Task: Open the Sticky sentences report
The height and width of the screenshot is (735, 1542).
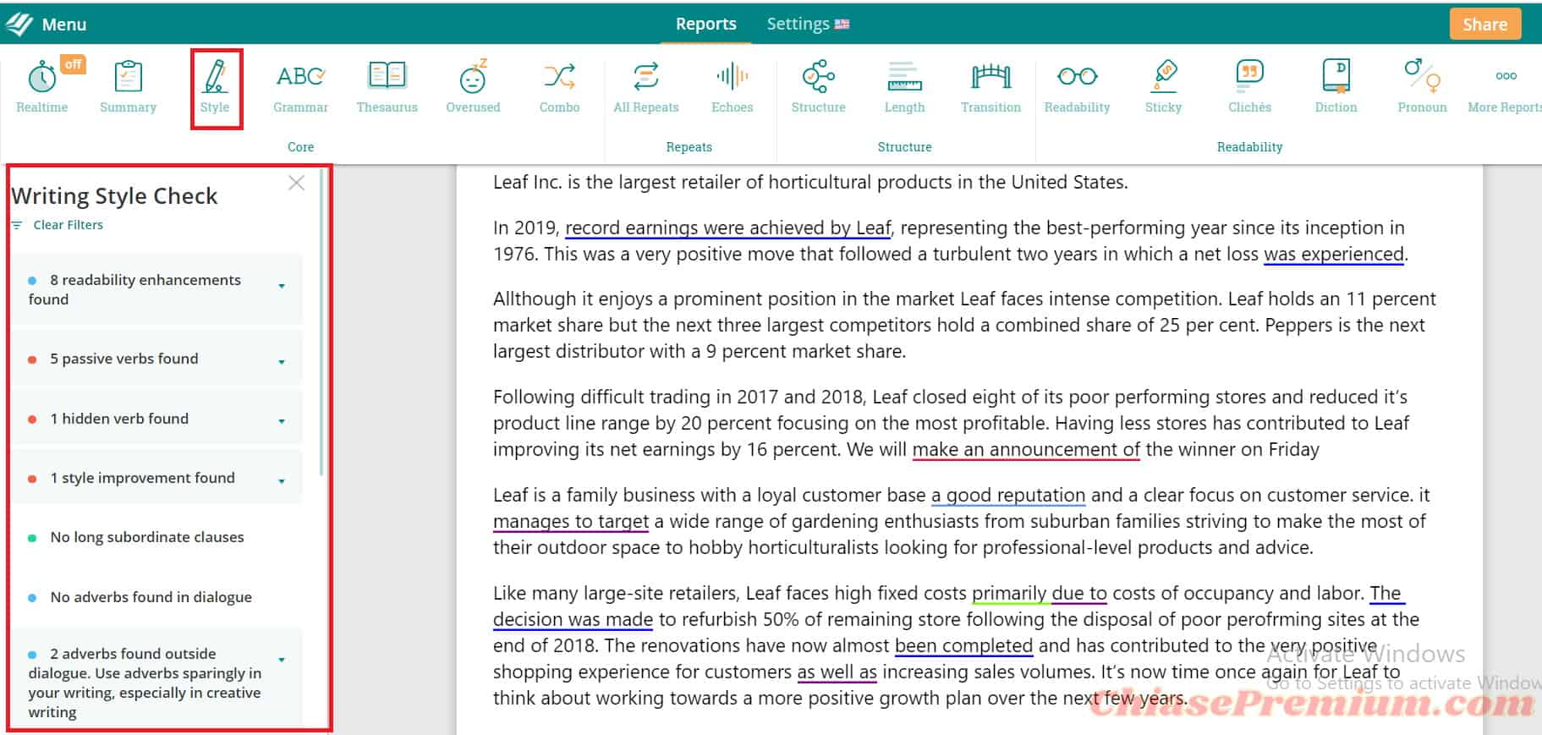Action: (1163, 86)
